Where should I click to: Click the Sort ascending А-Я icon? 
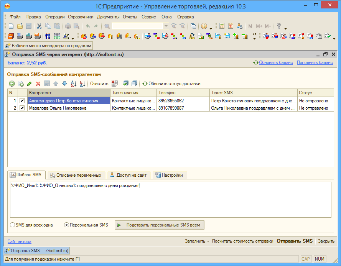(74, 84)
